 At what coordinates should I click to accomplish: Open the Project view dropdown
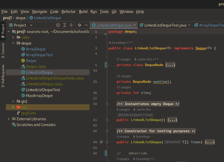[31, 25]
